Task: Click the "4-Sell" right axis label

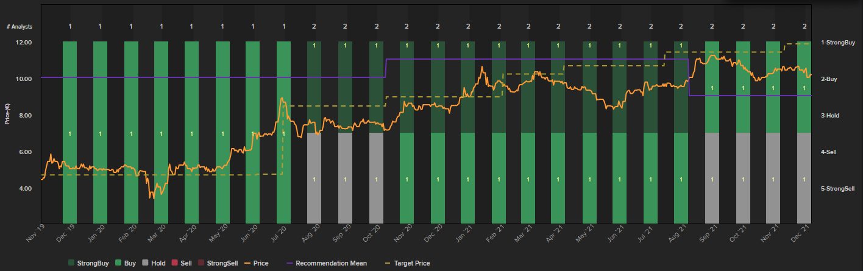Action: [x=829, y=152]
